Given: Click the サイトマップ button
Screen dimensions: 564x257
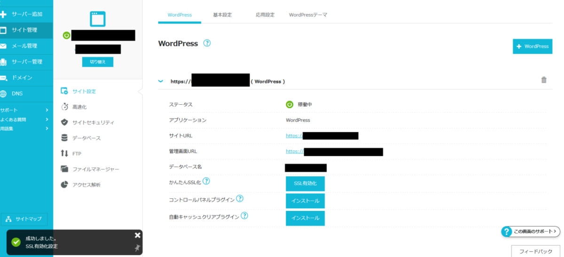Looking at the screenshot, I should click(x=23, y=219).
